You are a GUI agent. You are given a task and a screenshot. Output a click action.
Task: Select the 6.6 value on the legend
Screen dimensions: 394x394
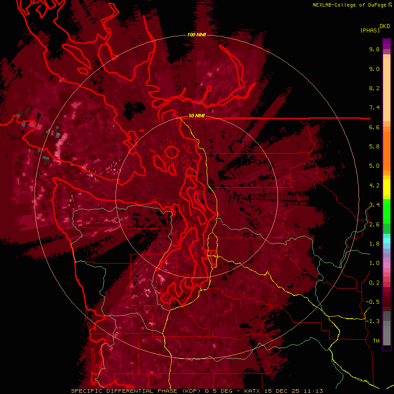click(374, 127)
